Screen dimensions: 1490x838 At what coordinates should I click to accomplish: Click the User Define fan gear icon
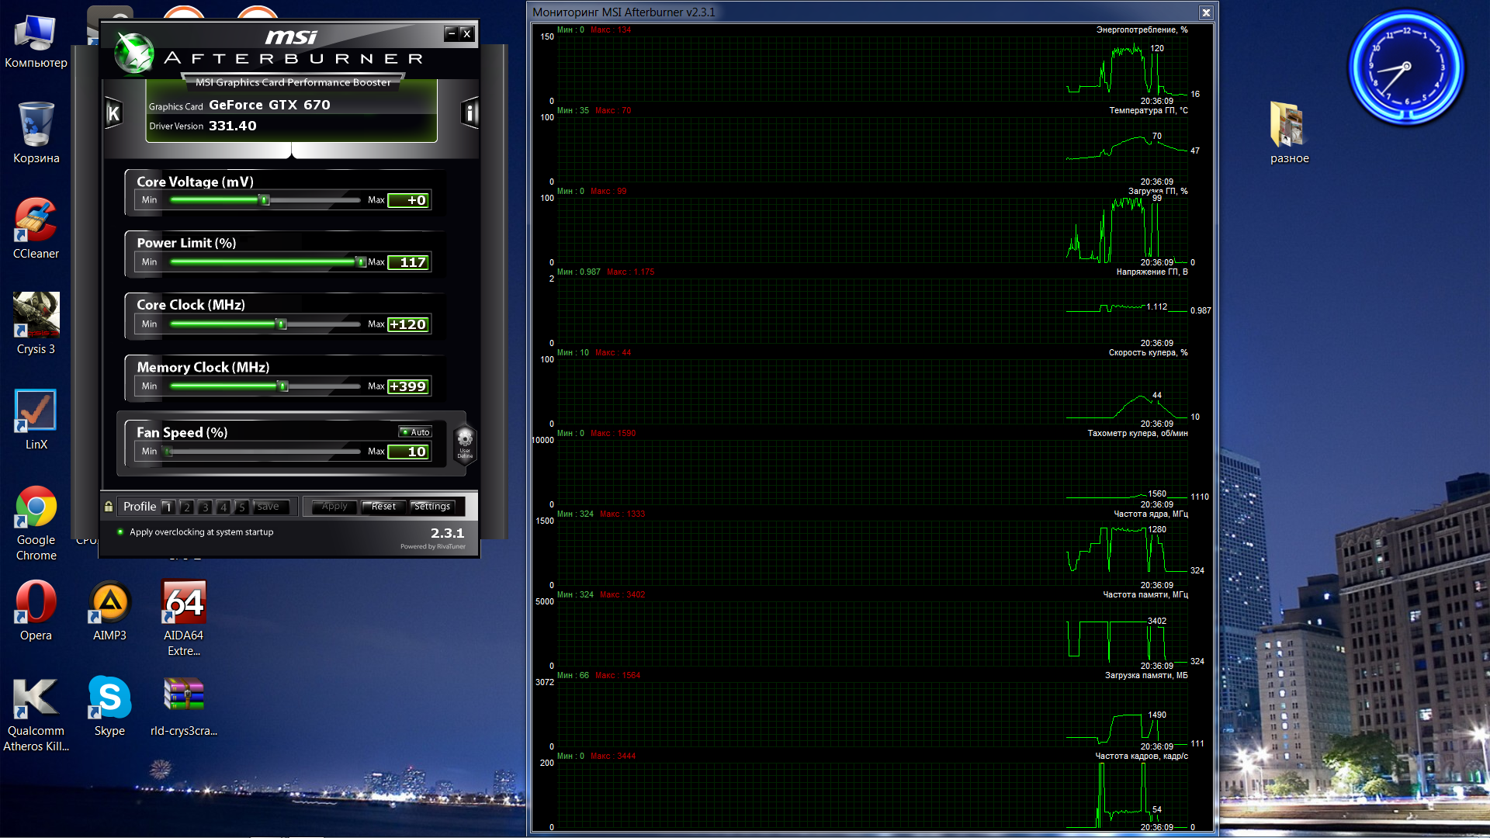coord(465,442)
